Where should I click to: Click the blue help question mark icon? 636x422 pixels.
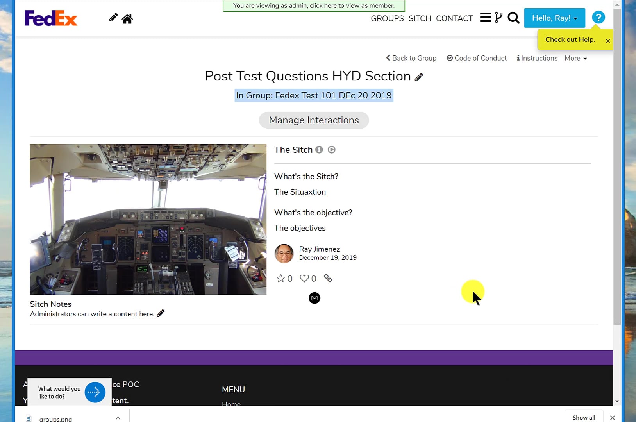pyautogui.click(x=598, y=17)
